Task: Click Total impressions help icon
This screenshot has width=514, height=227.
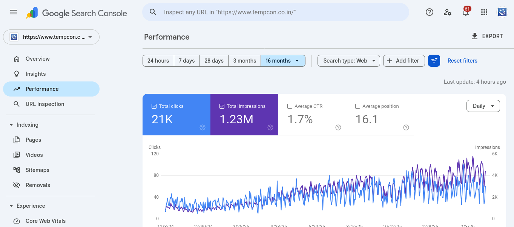Action: tap(270, 127)
